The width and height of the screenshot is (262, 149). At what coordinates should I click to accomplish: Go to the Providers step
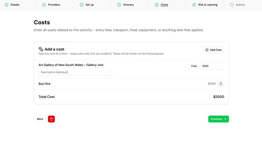[54, 5]
